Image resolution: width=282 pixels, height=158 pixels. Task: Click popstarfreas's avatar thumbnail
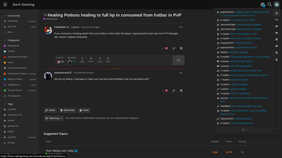(48, 76)
